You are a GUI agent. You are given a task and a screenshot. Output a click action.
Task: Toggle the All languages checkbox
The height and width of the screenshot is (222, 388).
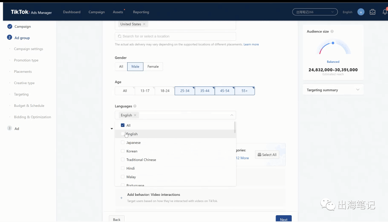click(123, 125)
